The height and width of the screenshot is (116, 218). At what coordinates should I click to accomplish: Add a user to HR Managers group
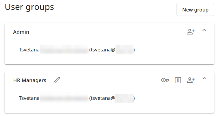tap(191, 80)
